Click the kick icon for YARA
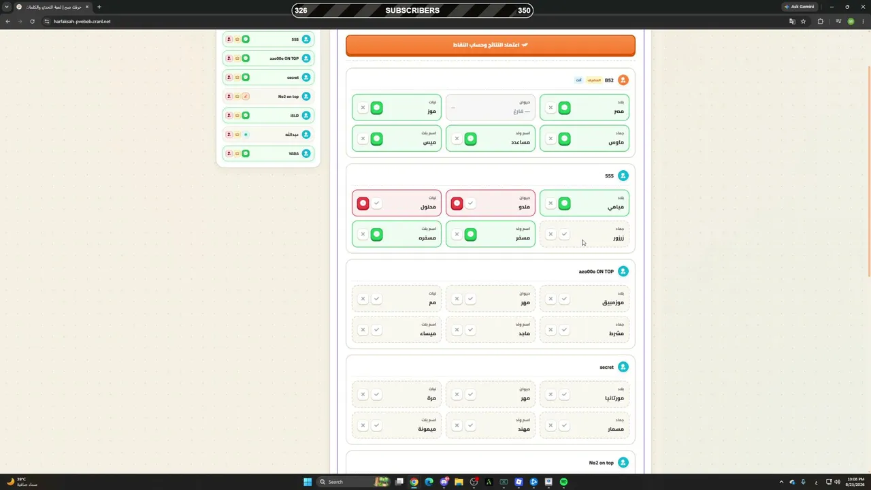 coord(229,154)
